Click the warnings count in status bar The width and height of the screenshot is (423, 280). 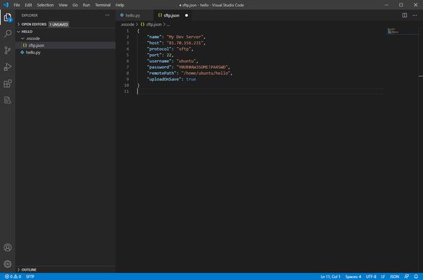point(17,277)
